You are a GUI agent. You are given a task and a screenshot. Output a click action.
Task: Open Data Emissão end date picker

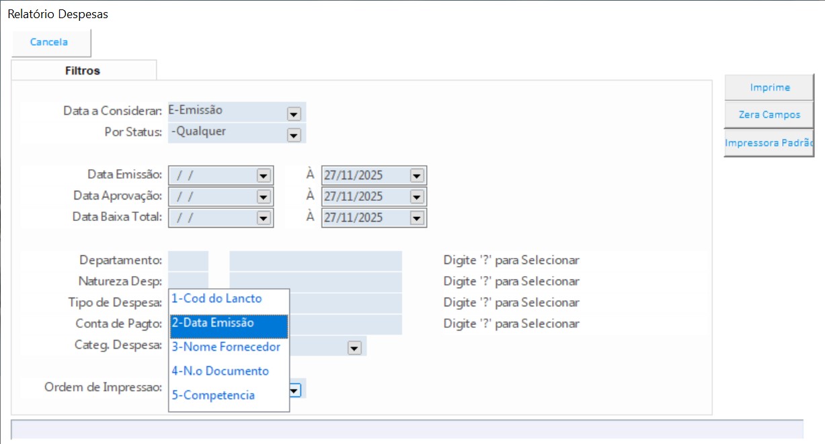tap(417, 176)
